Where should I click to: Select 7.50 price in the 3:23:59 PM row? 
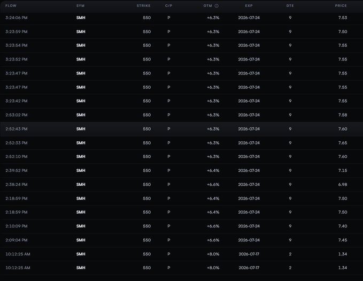click(x=343, y=32)
